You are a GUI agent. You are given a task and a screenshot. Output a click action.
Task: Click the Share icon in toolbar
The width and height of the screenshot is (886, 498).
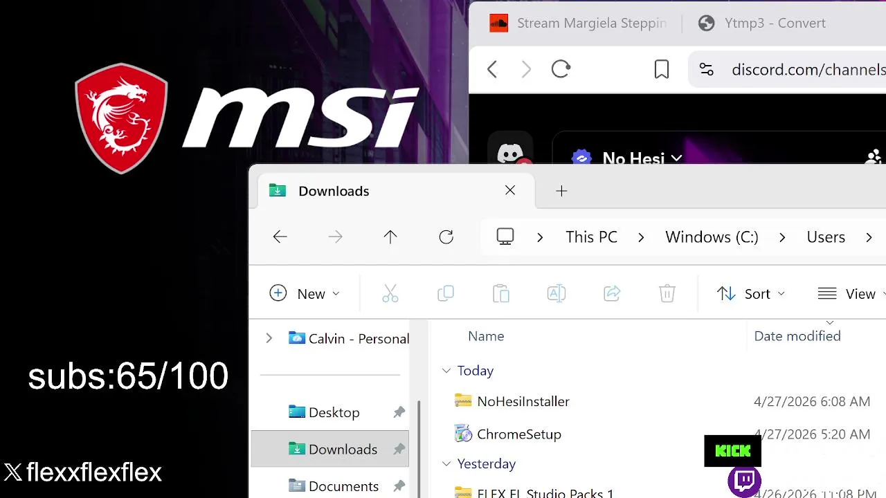tap(612, 294)
